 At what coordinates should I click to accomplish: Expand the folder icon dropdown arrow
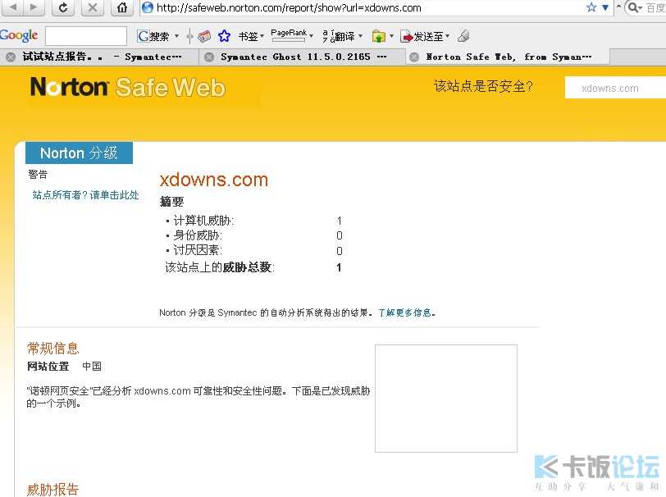391,36
